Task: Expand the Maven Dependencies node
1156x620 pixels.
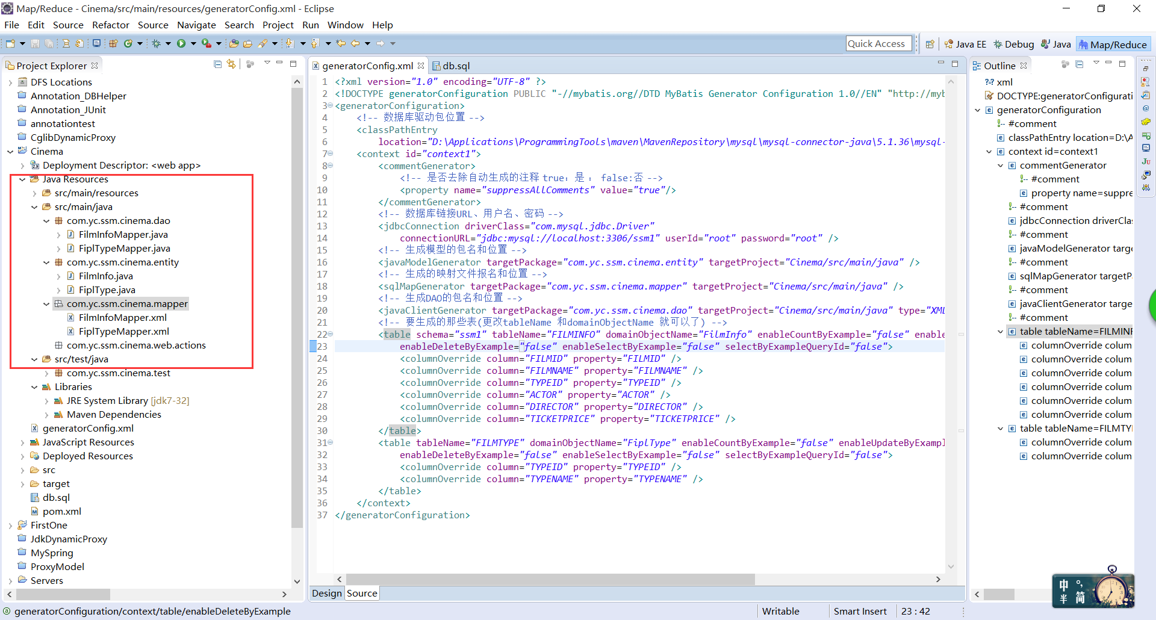Action: point(46,415)
